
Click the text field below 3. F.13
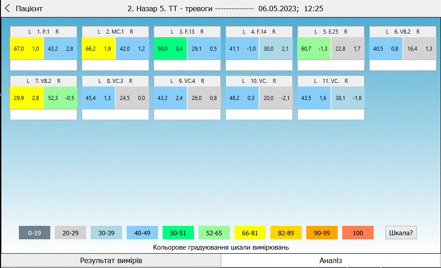[x=187, y=65]
